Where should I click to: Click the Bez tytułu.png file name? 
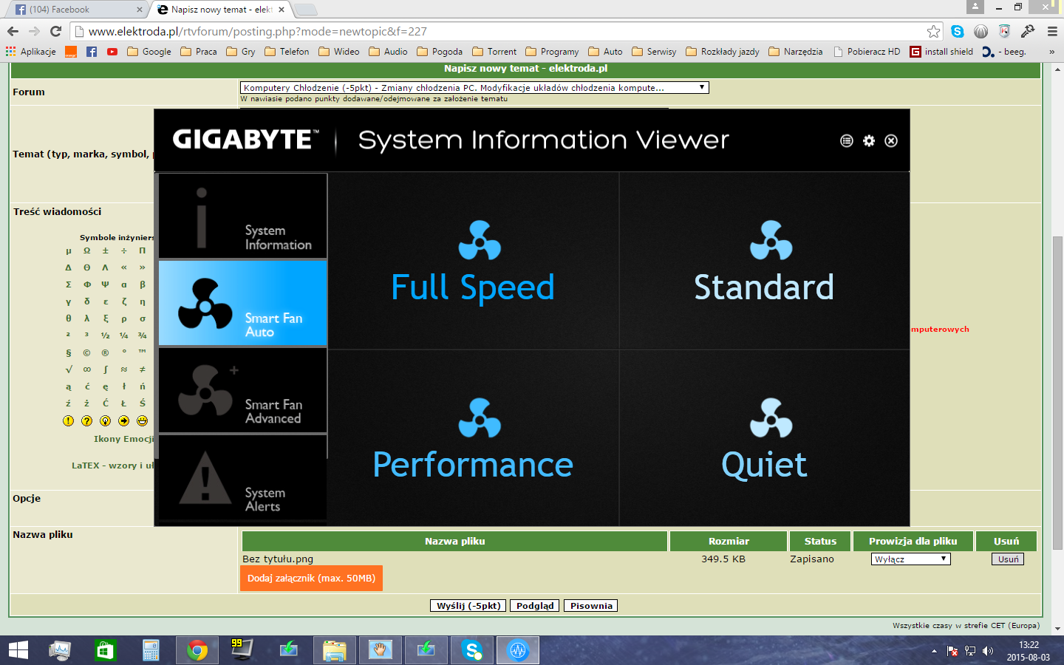[x=278, y=559]
